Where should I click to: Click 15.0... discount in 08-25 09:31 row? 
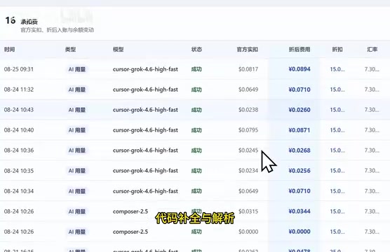pyautogui.click(x=337, y=69)
